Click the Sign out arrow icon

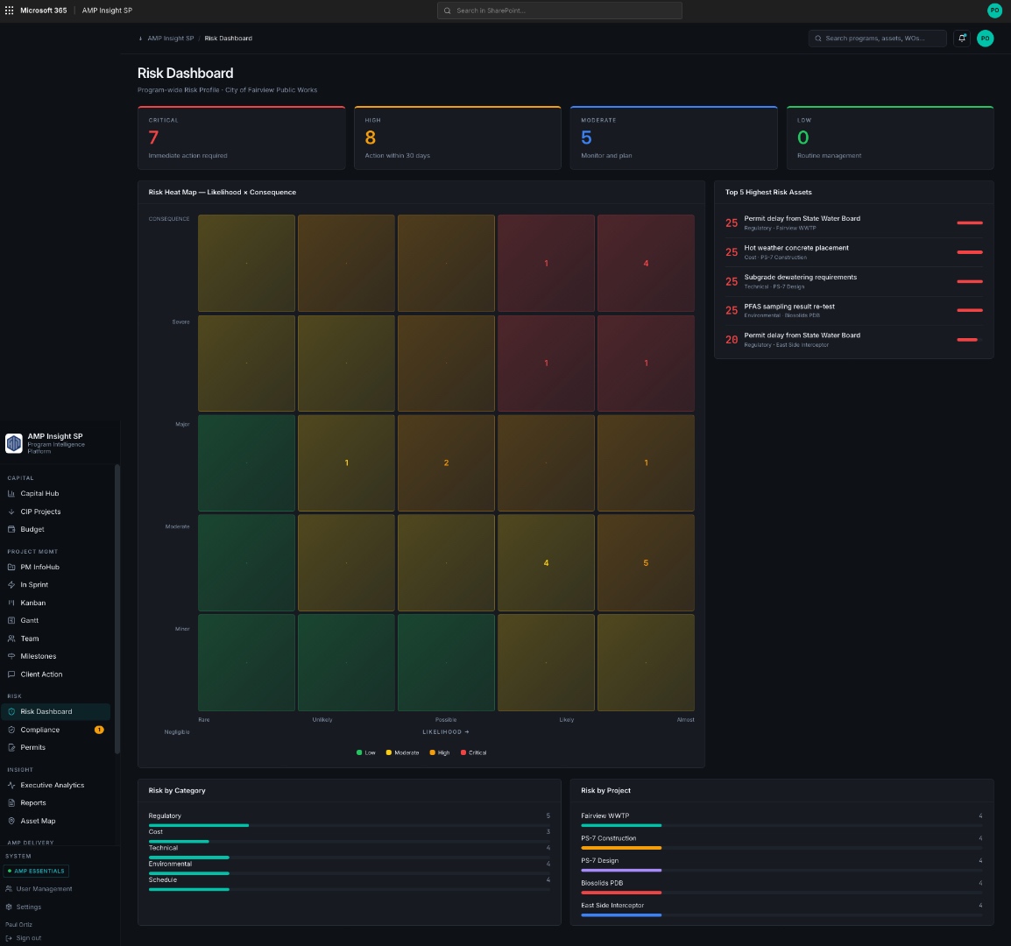click(x=9, y=938)
